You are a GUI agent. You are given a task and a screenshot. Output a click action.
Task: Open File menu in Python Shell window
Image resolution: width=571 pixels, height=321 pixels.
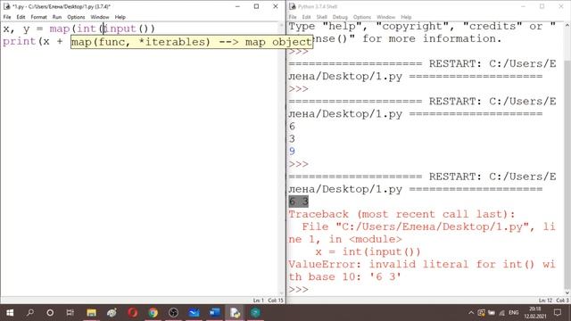293,17
